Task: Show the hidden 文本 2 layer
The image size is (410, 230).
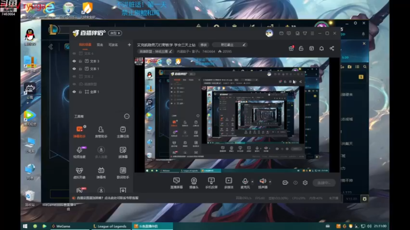Action: click(74, 76)
